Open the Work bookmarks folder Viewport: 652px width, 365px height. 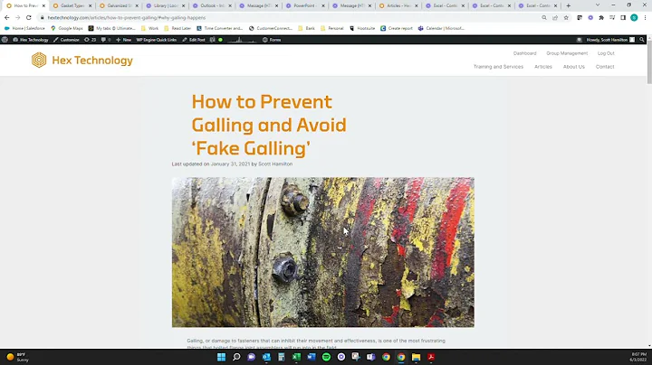click(x=149, y=28)
